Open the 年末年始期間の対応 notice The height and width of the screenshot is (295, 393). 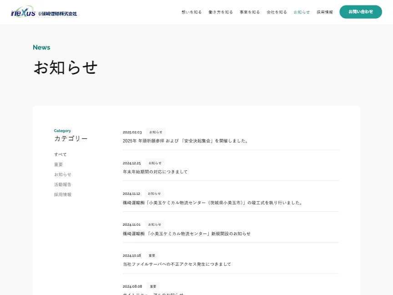pos(155,172)
